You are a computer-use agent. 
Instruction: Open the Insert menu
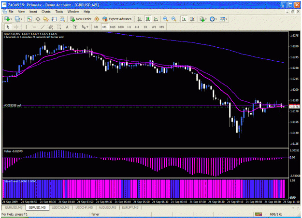33,12
